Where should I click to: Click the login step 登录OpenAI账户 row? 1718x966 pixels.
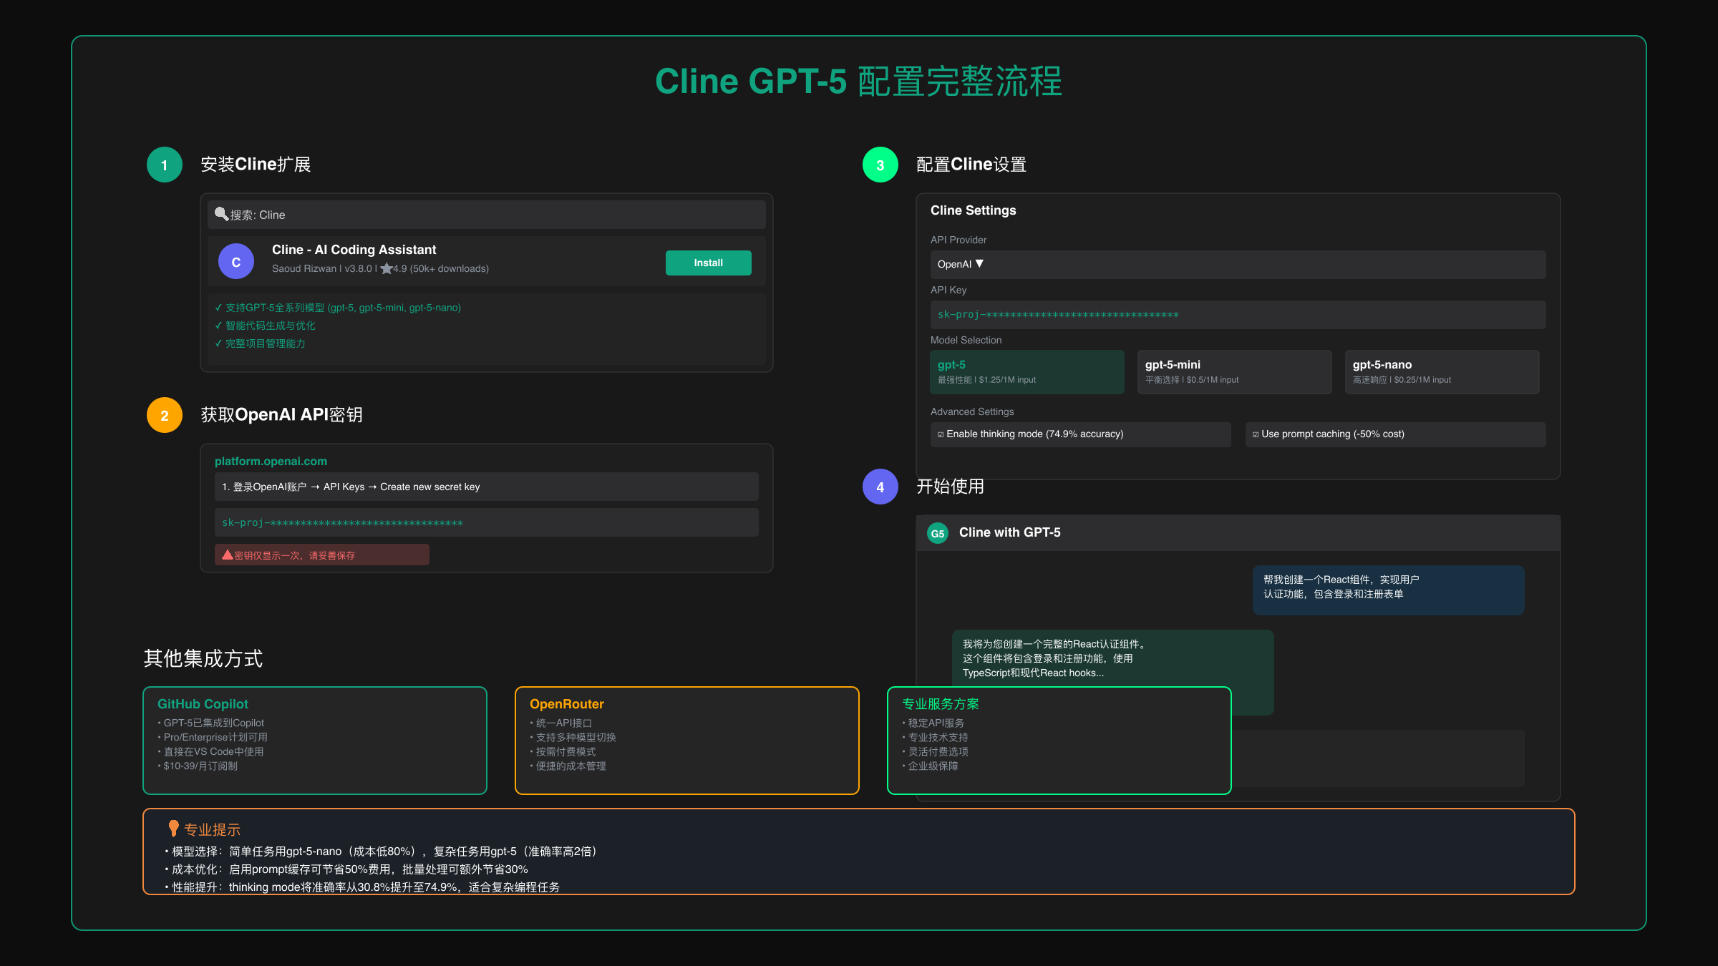[487, 487]
